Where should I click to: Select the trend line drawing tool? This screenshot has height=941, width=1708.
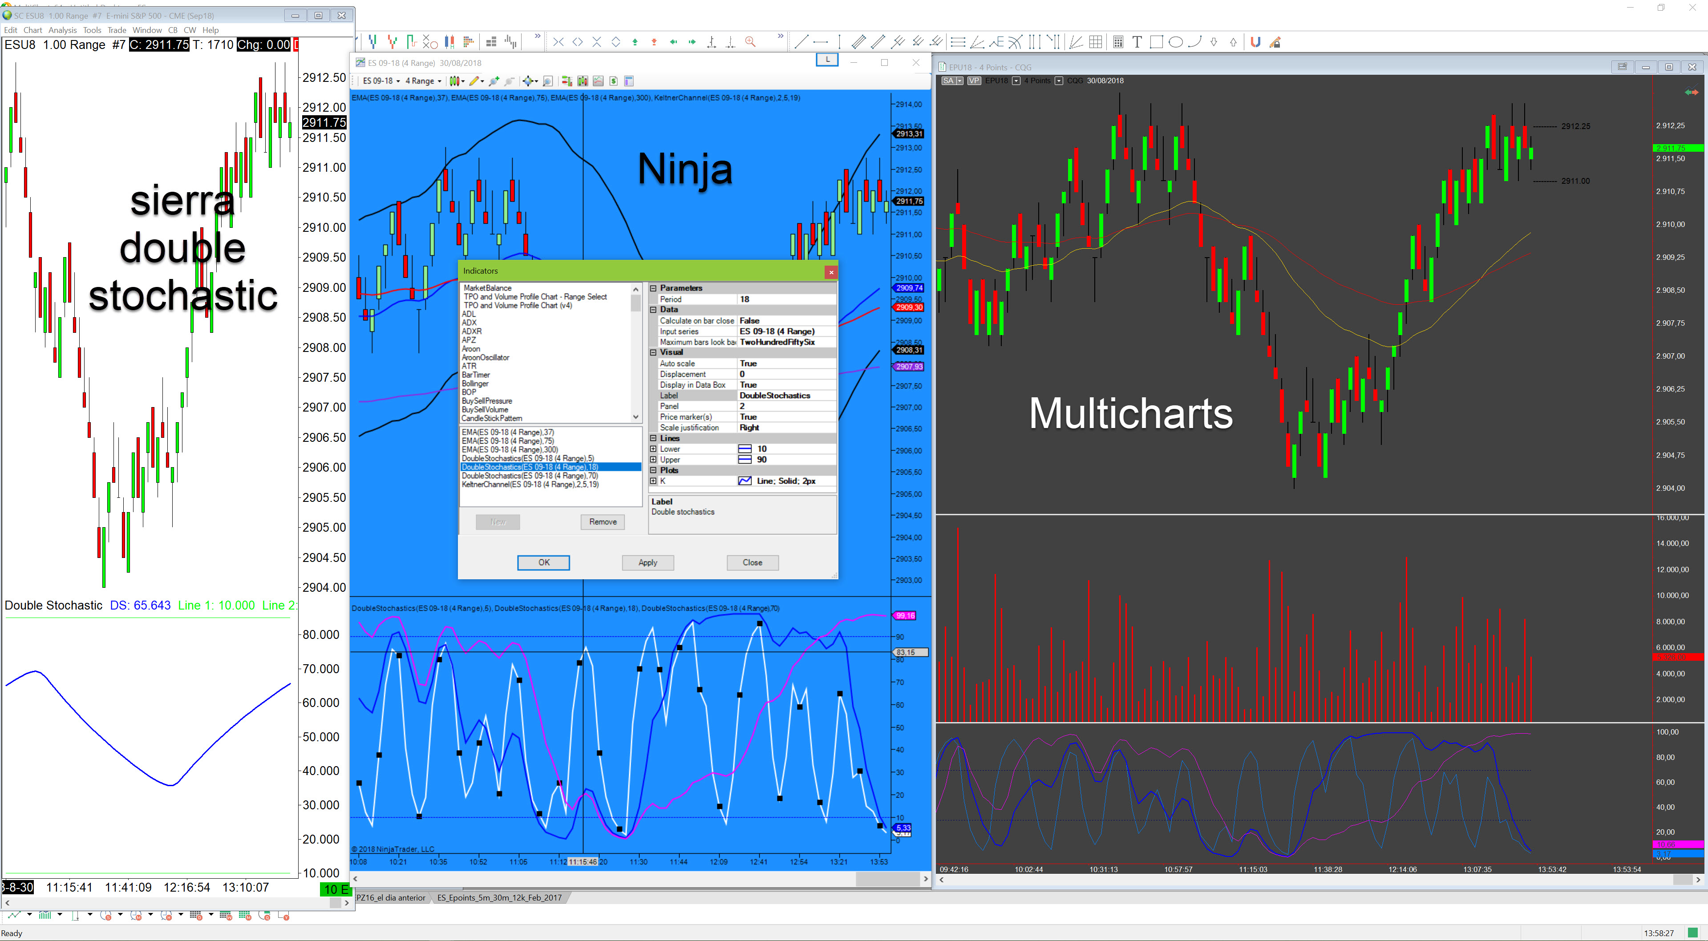(x=801, y=42)
